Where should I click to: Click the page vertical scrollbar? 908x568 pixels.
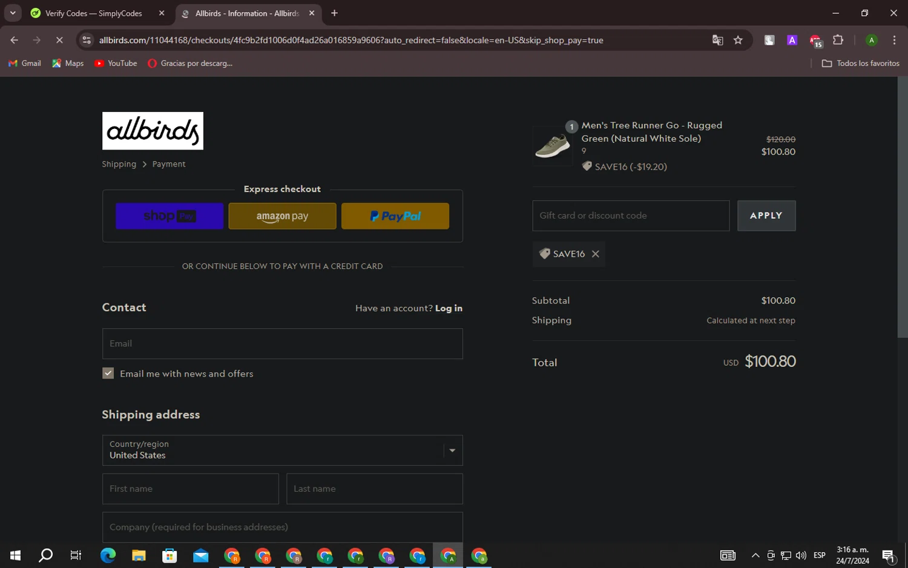[x=902, y=207]
